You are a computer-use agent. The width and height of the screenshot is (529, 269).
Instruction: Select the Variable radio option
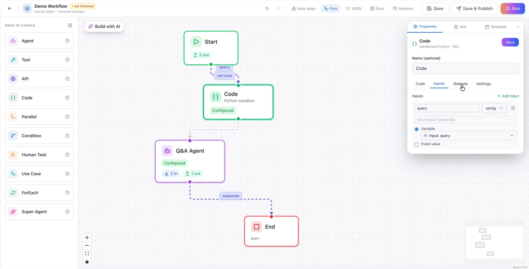point(417,129)
